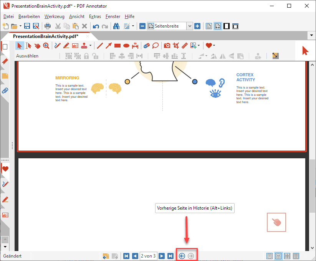316x261 pixels.
Task: Choose the Text box tool
Action: [75, 46]
